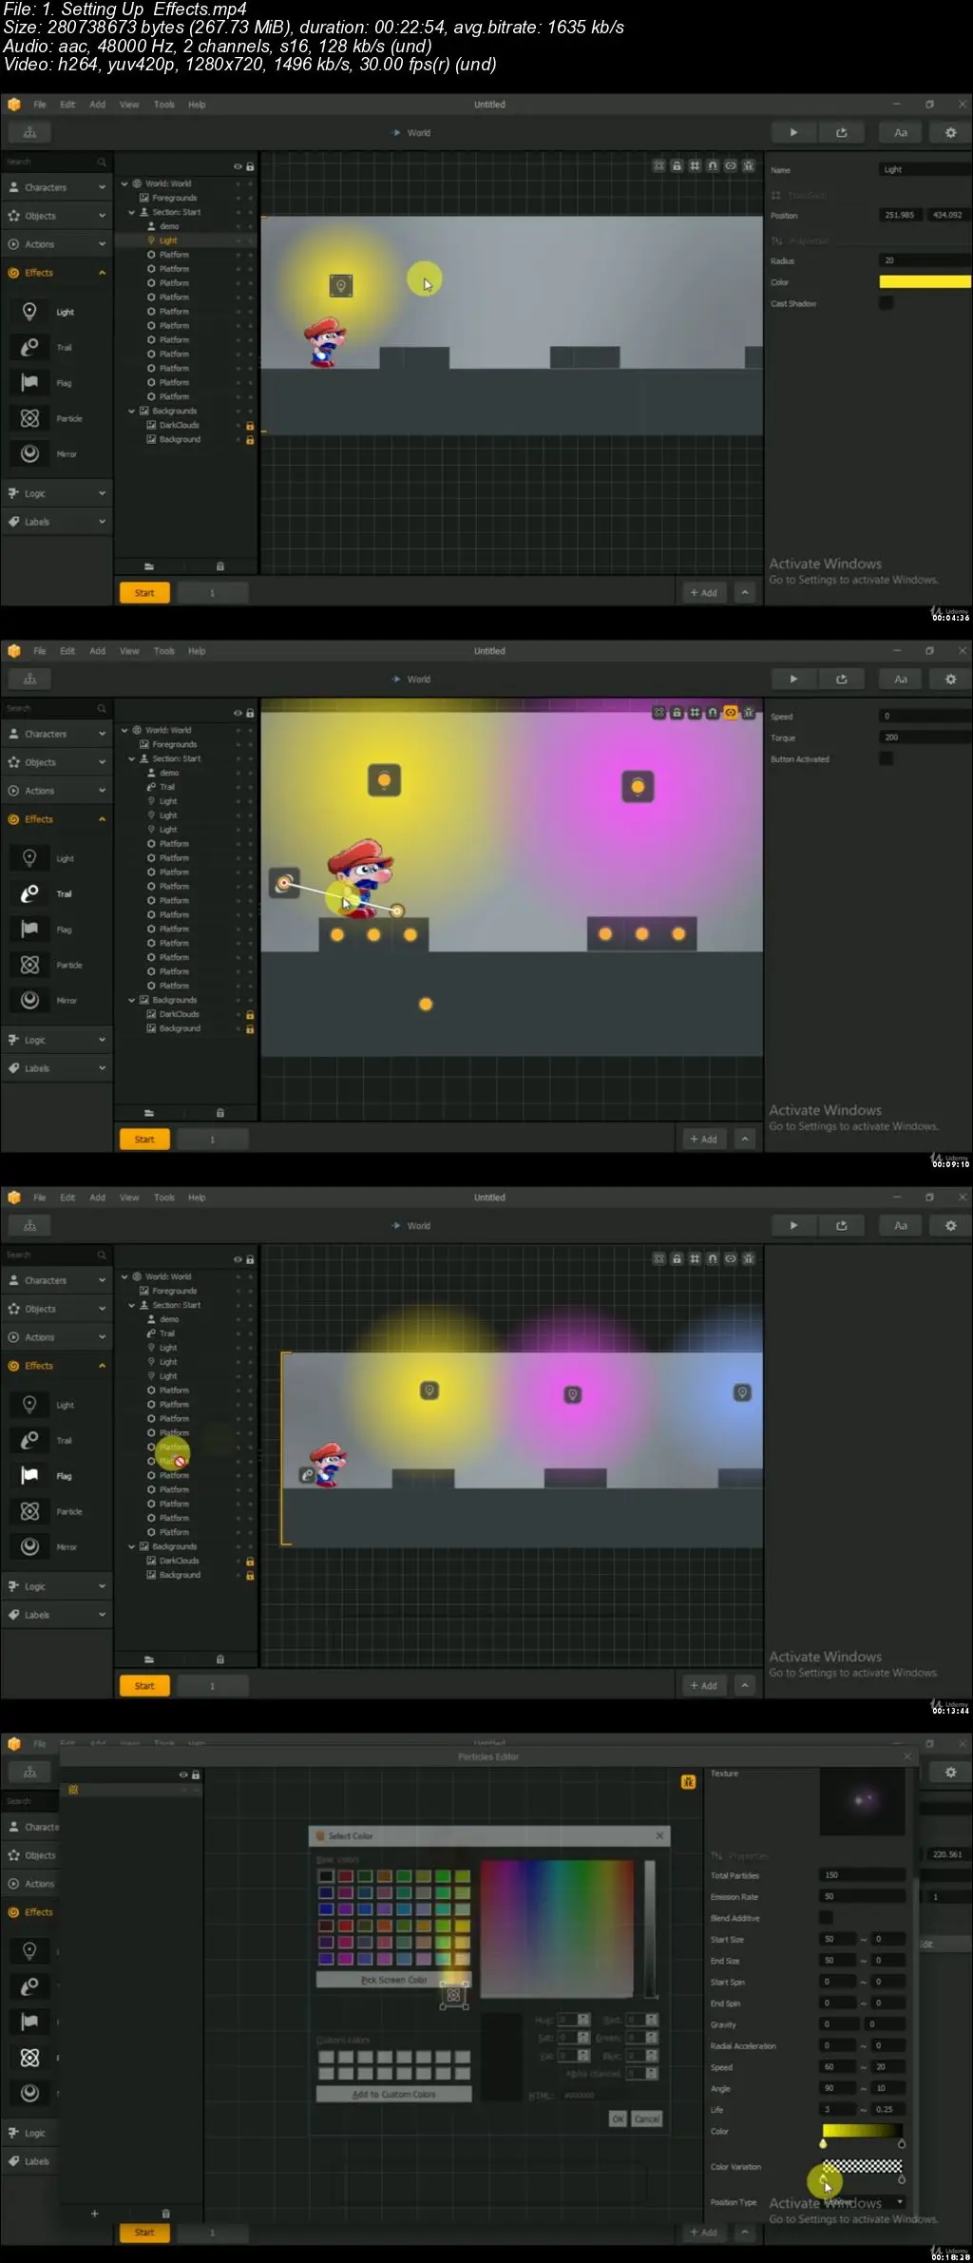Screen dimensions: 973x2263
Task: Click the + Add button in the 00:04:36 frame
Action: 704,593
